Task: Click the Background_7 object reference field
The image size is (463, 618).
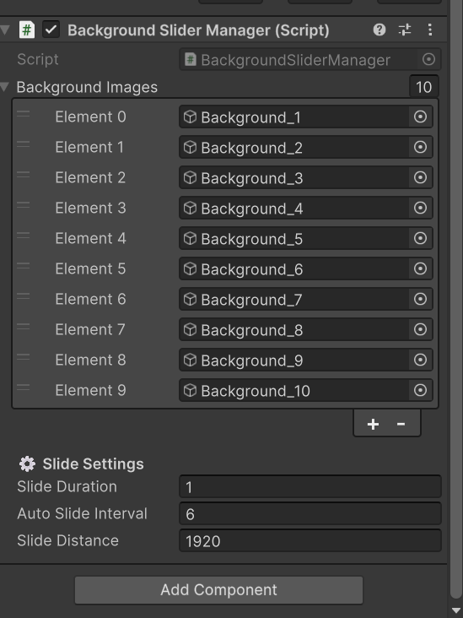Action: [x=293, y=299]
